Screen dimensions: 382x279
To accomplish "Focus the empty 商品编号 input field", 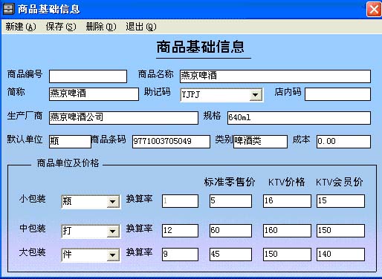I will [88, 76].
